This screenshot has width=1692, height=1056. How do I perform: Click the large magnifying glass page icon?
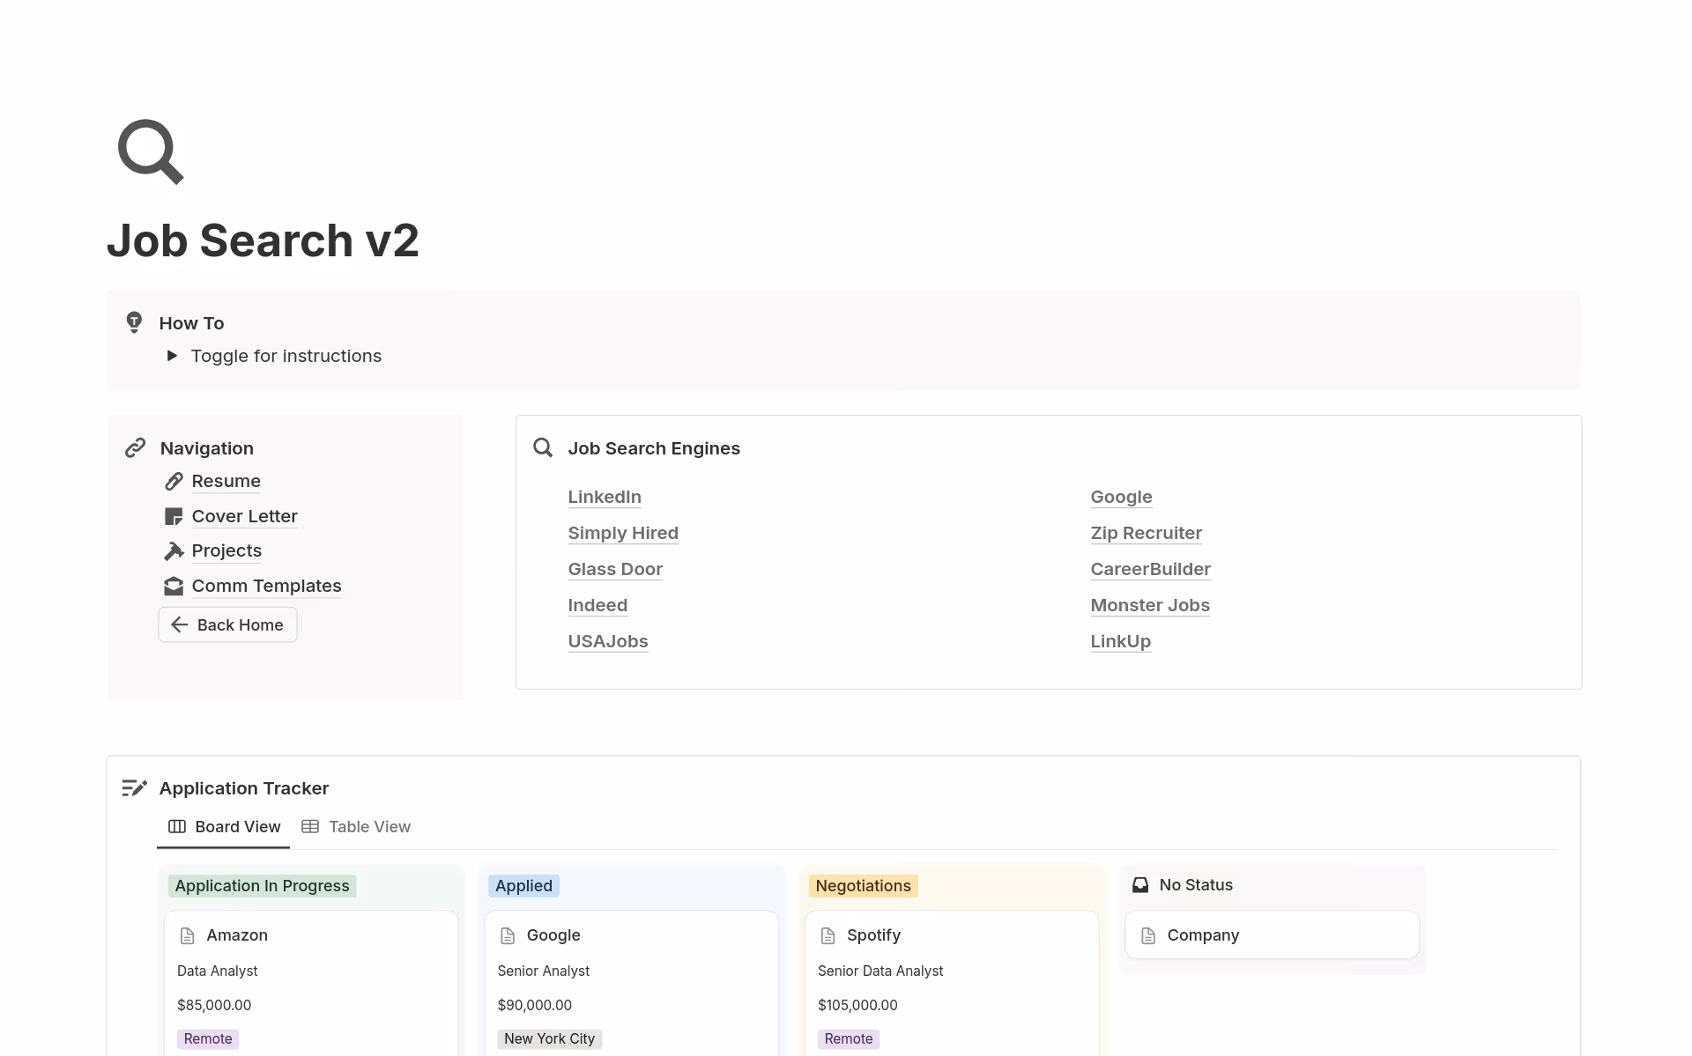(150, 151)
